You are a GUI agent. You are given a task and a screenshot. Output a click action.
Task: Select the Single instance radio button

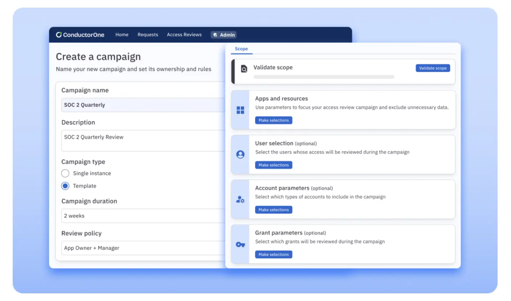coord(65,173)
